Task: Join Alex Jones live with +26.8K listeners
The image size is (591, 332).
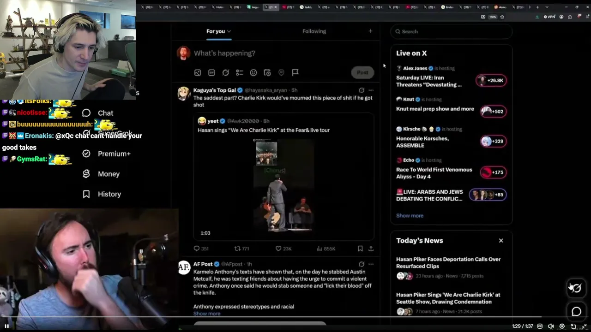Action: [x=491, y=80]
